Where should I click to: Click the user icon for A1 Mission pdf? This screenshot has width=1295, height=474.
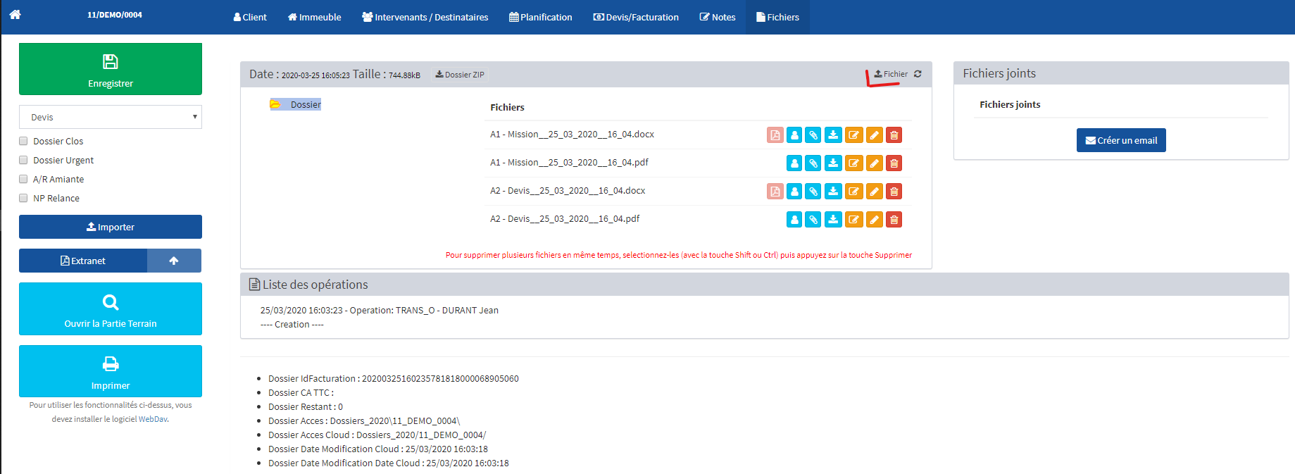pos(794,163)
